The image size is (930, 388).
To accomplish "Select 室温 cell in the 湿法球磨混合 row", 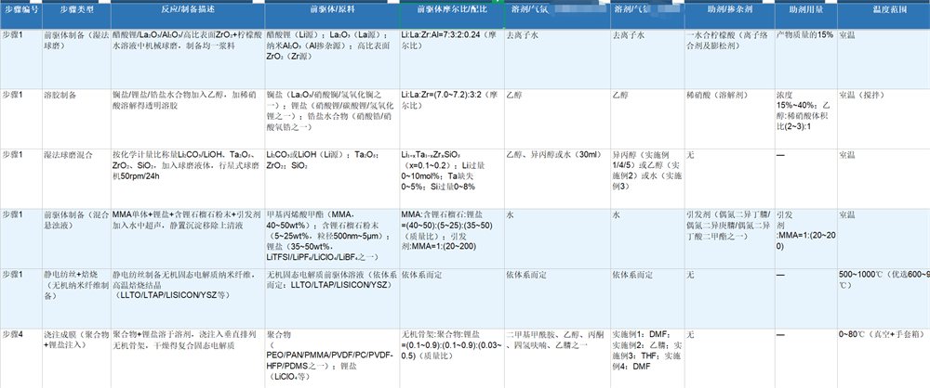I will click(x=883, y=178).
